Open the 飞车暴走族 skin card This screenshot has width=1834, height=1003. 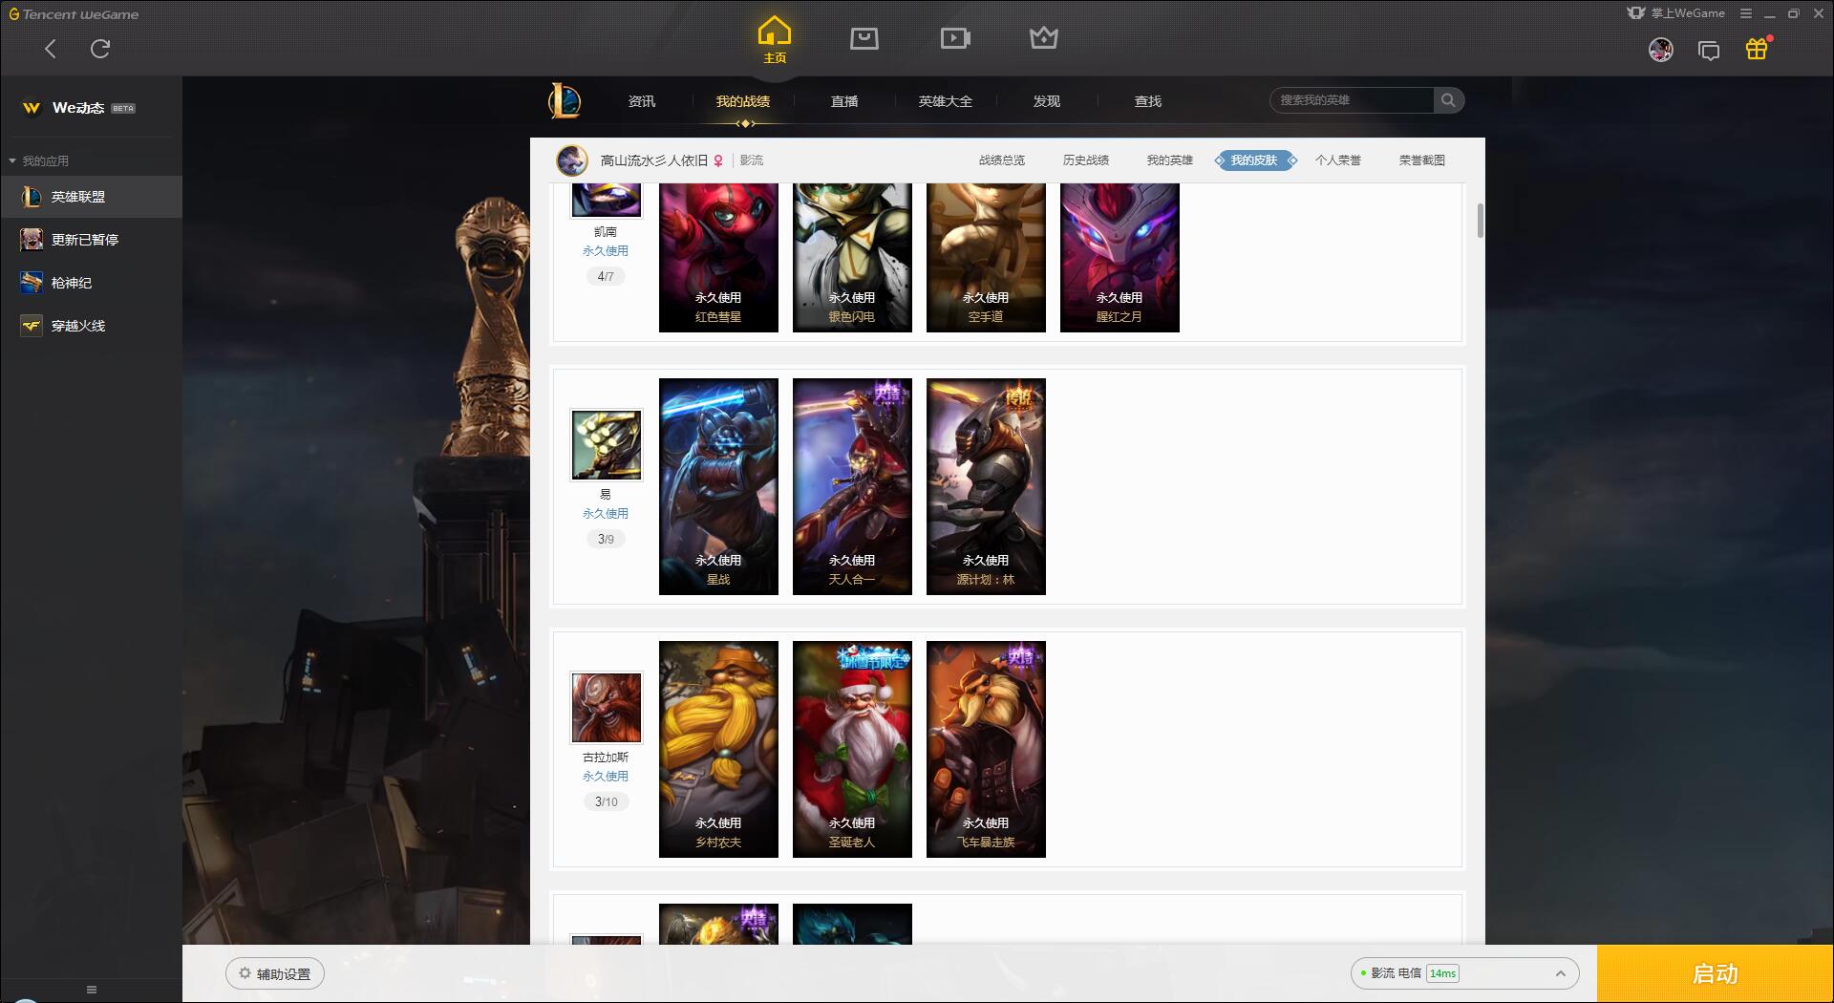coord(986,749)
